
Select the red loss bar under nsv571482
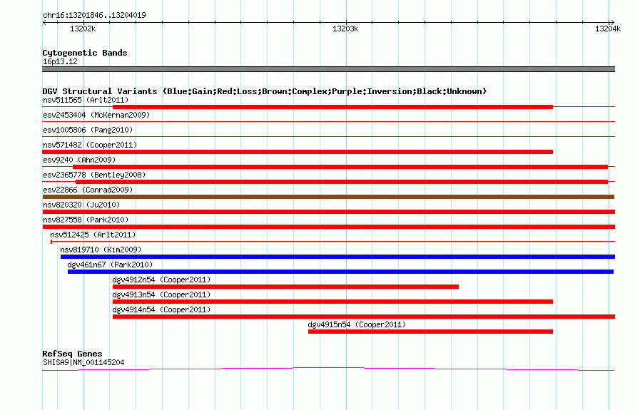point(298,152)
